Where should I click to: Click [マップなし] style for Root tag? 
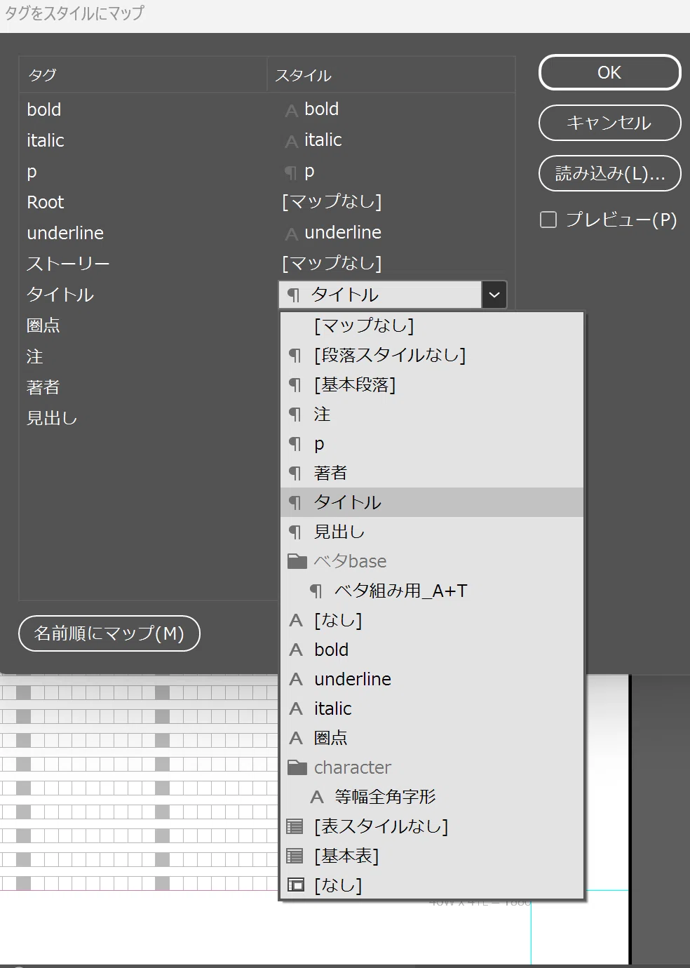tap(332, 202)
